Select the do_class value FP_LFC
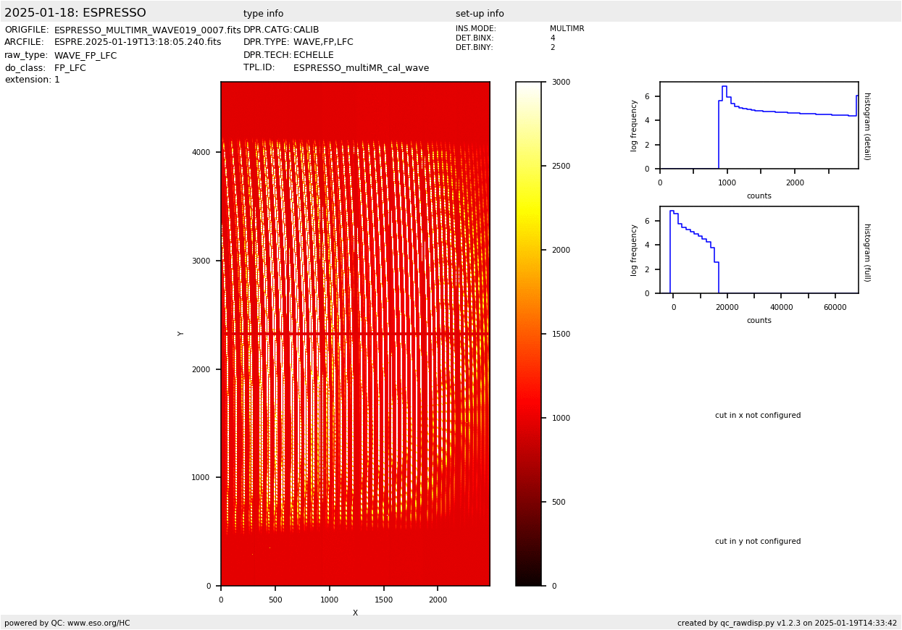This screenshot has width=902, height=630. [x=70, y=68]
